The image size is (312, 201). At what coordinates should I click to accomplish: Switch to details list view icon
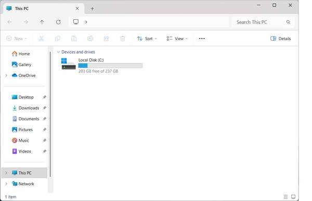tap(285, 197)
